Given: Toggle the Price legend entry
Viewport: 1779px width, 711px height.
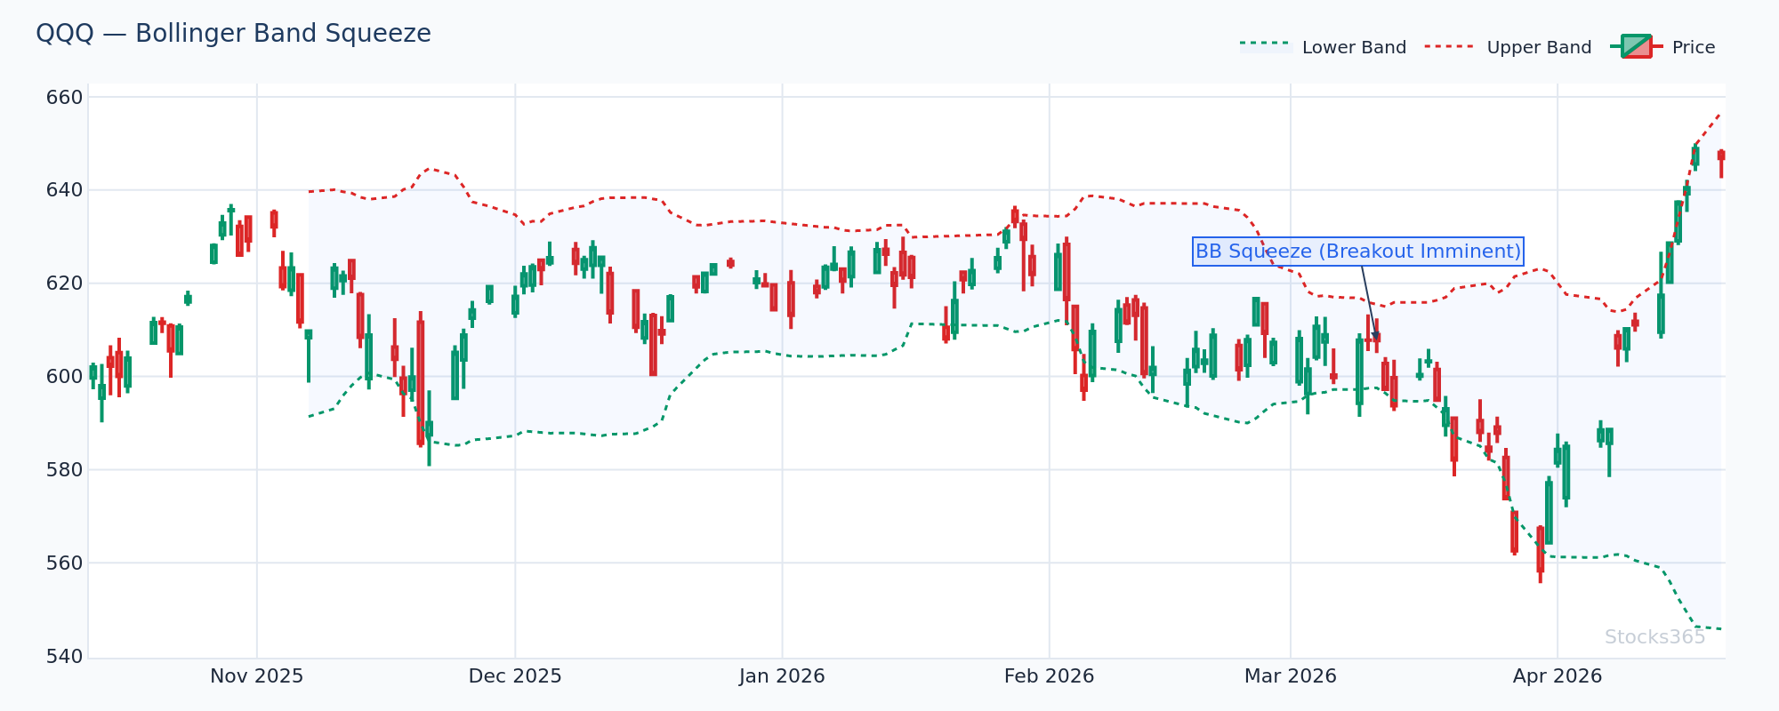Looking at the screenshot, I should tap(1663, 47).
